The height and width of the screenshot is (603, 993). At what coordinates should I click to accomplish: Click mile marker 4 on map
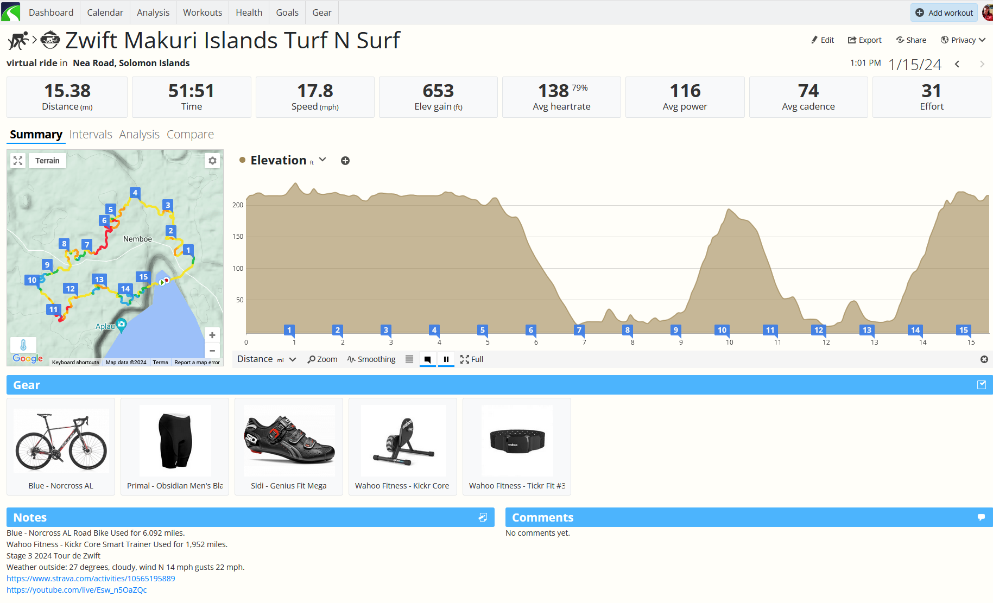pos(135,193)
